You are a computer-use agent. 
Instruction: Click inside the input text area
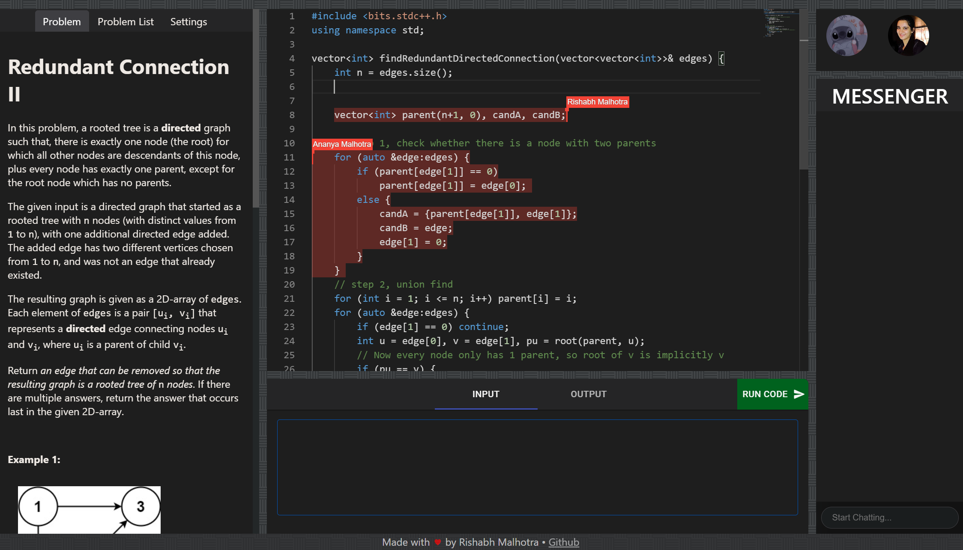point(537,467)
